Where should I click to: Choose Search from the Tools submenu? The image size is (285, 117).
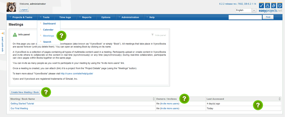[47, 42]
